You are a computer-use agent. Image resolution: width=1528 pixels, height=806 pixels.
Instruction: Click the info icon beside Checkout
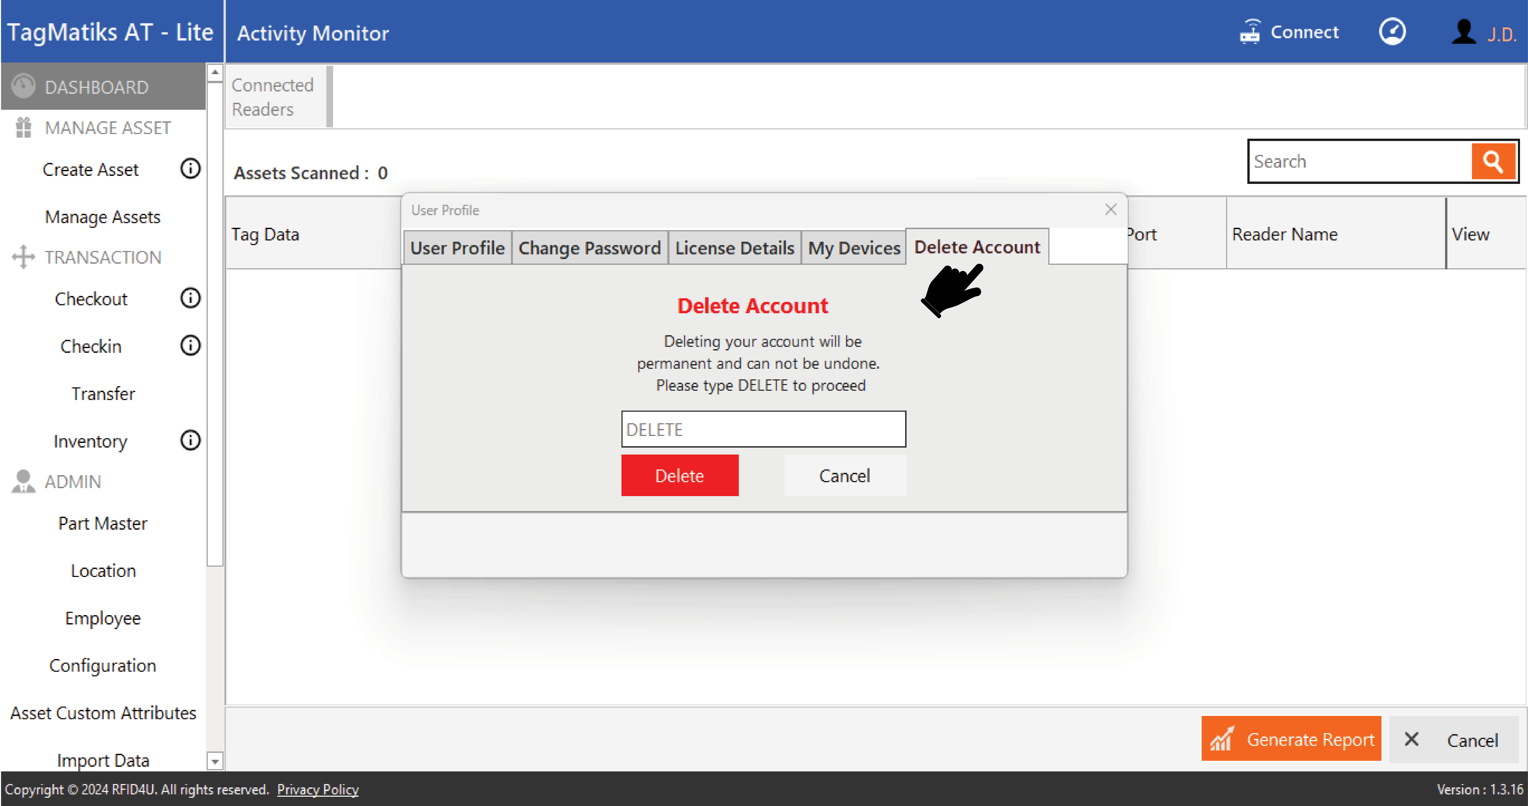coord(190,298)
